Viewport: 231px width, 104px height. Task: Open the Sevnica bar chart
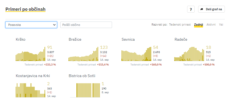tap(136, 54)
